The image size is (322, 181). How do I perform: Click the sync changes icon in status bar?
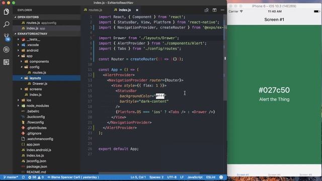tap(23, 177)
